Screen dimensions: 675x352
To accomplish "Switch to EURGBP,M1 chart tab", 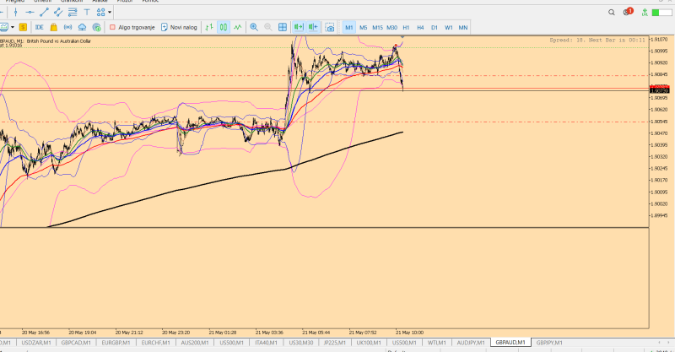I will pos(116,343).
